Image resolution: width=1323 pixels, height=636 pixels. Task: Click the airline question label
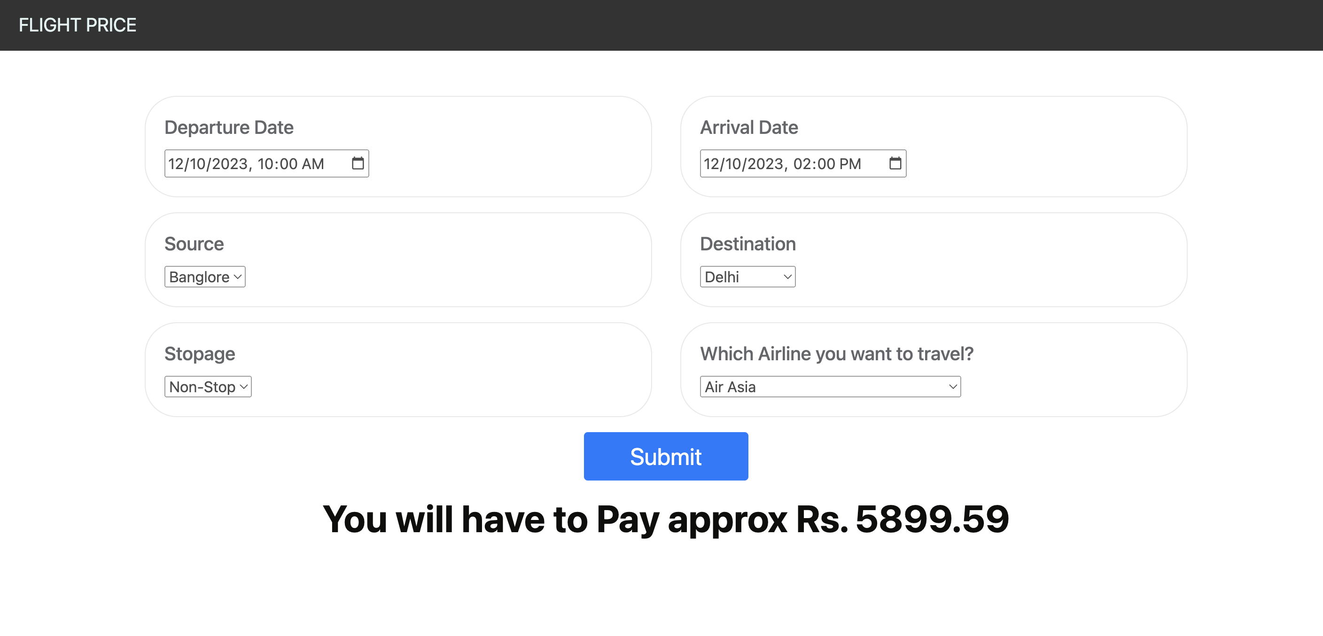836,354
